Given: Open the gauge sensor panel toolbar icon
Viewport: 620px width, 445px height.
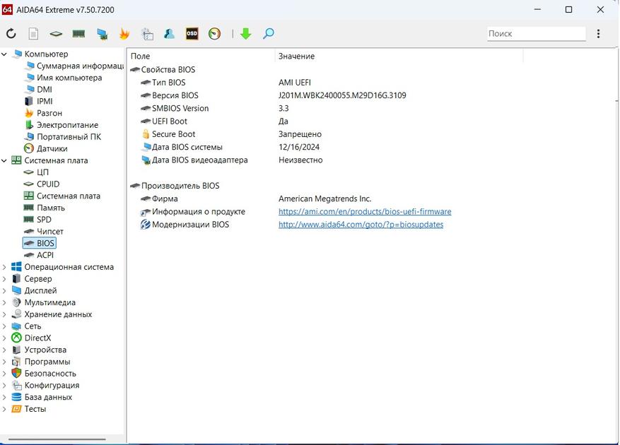Looking at the screenshot, I should (x=214, y=34).
